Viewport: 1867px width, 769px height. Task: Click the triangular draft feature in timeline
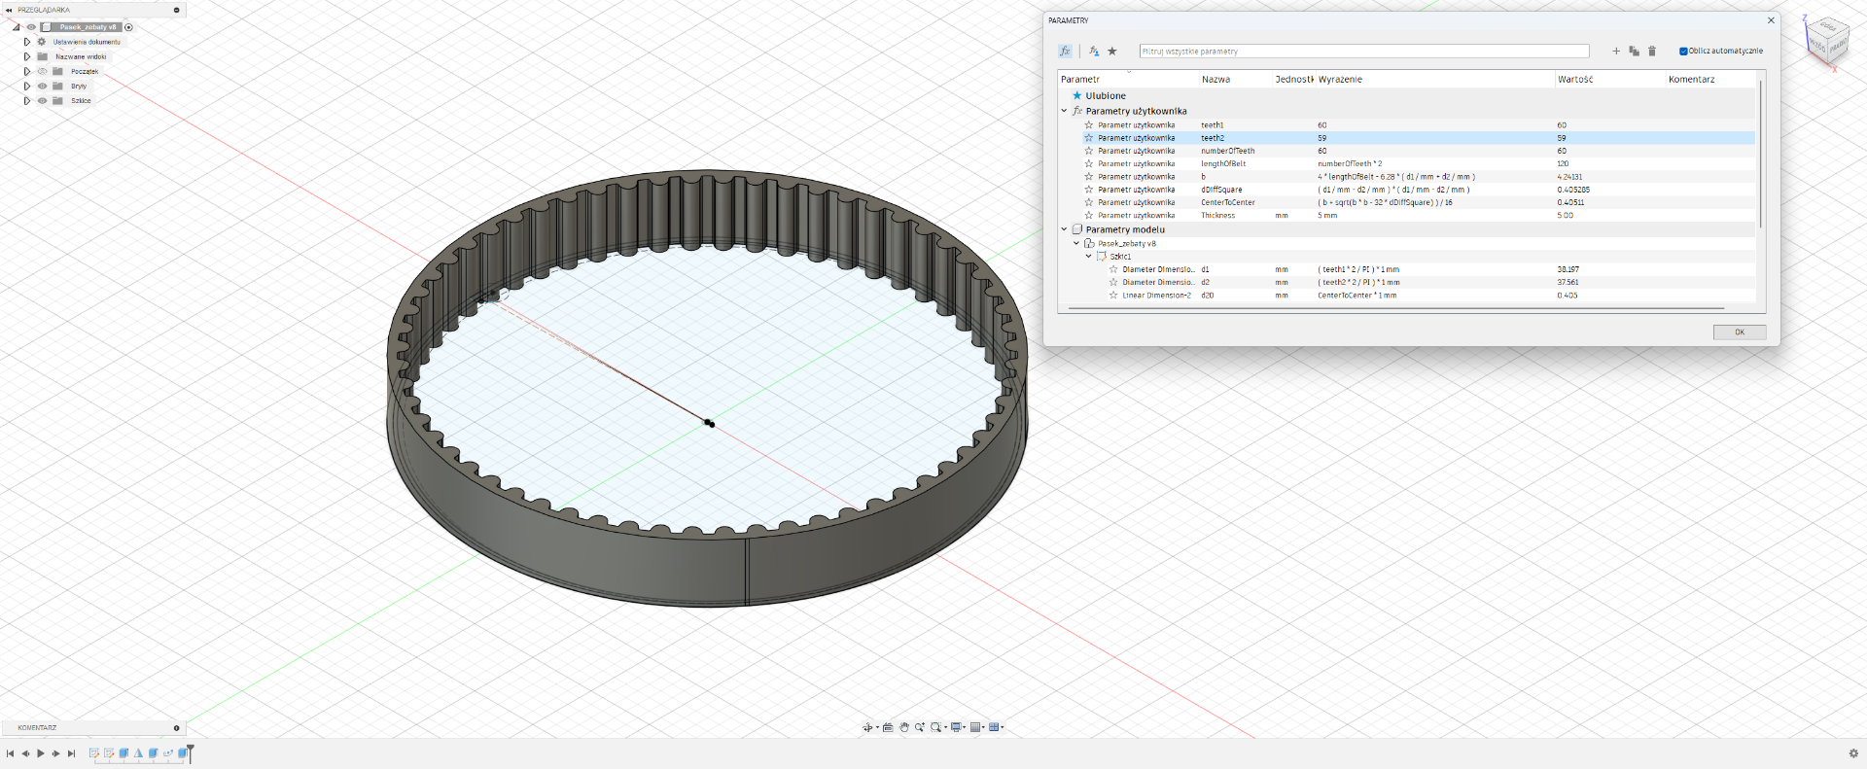click(x=138, y=752)
